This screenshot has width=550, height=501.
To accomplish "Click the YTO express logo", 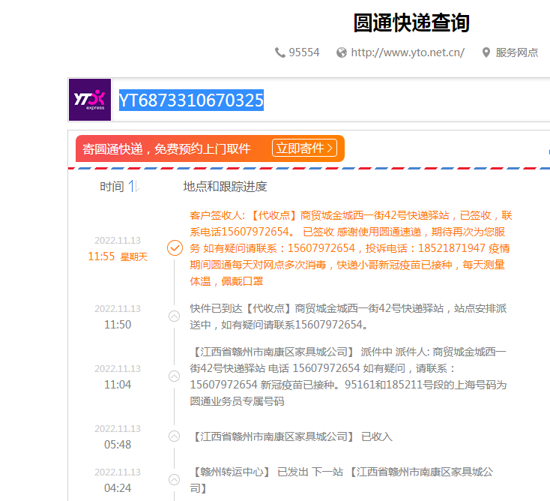I will 90,100.
